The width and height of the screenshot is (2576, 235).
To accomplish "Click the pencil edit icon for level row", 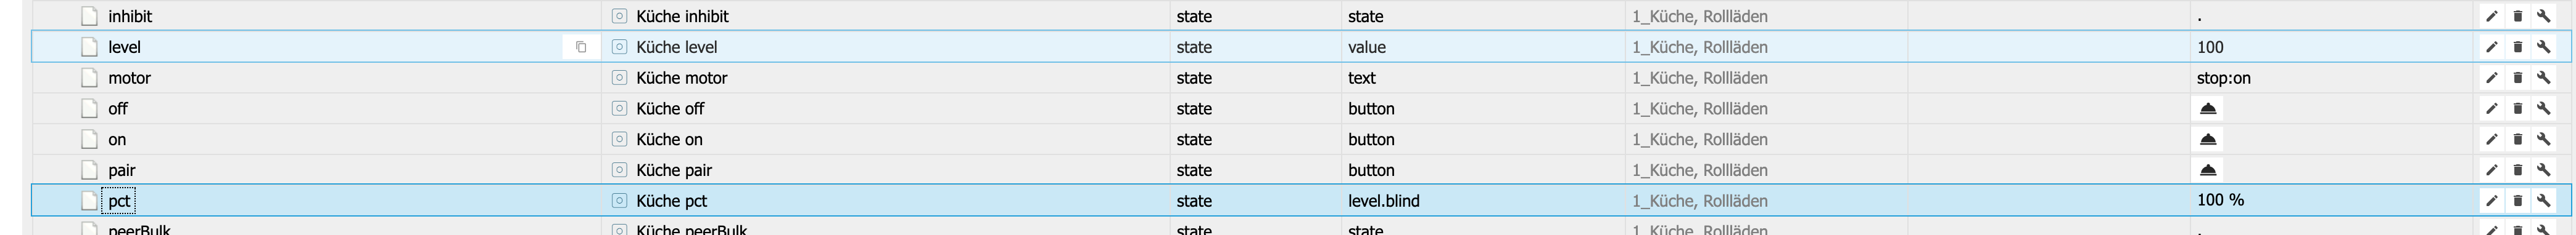I will (x=2491, y=47).
